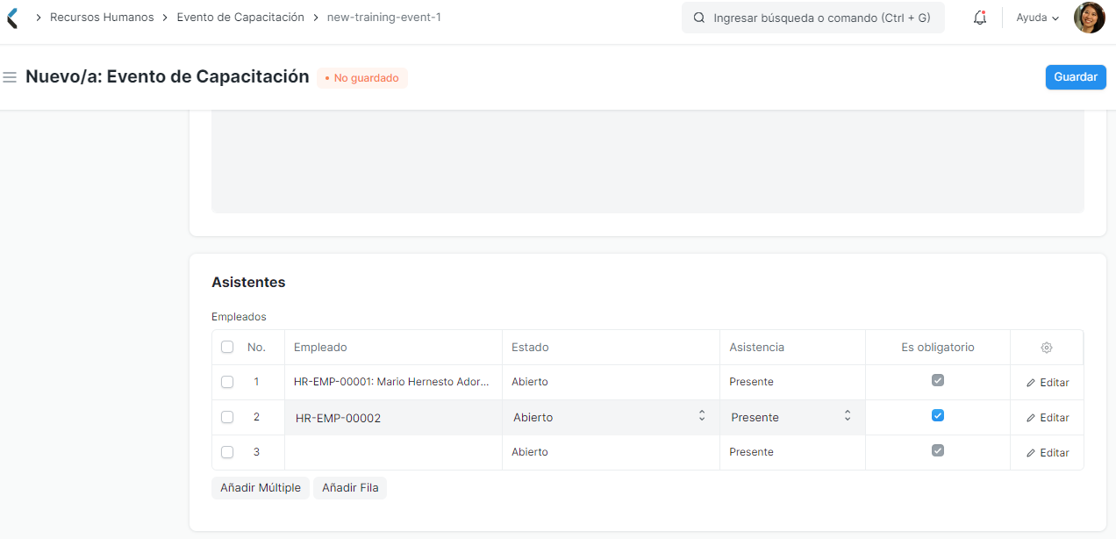Click the Empleado column header

click(x=320, y=348)
